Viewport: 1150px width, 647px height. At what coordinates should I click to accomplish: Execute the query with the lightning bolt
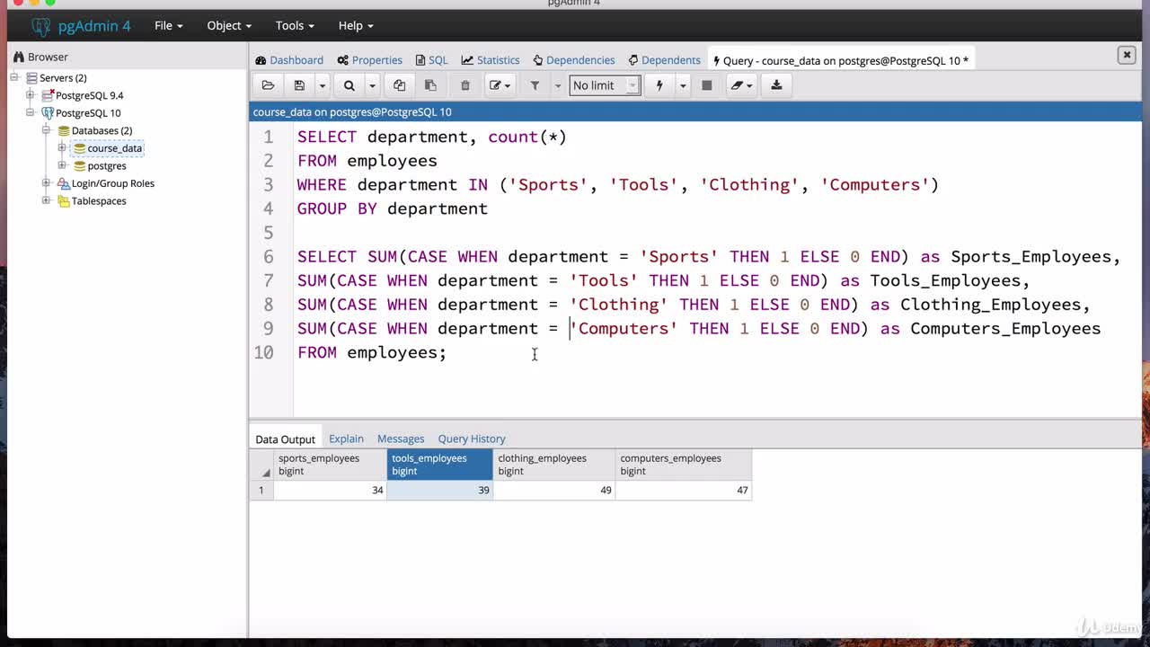(x=659, y=85)
